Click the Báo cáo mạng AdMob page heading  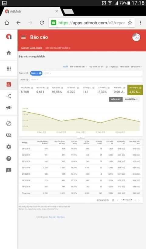[x=32, y=56]
